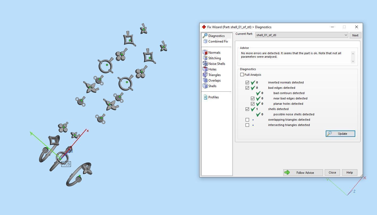377x215 pixels.
Task: Click the Z axis indicator in corner
Action: tap(354, 191)
